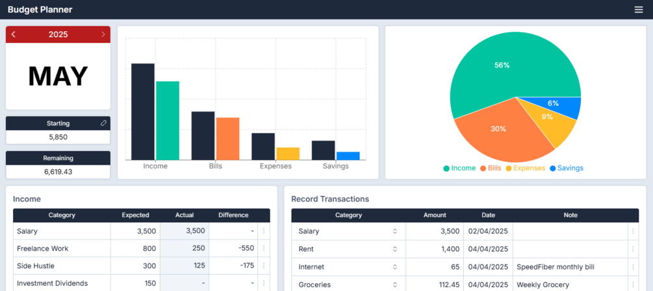
Task: Toggle Expenses series in pie legend
Action: point(525,168)
